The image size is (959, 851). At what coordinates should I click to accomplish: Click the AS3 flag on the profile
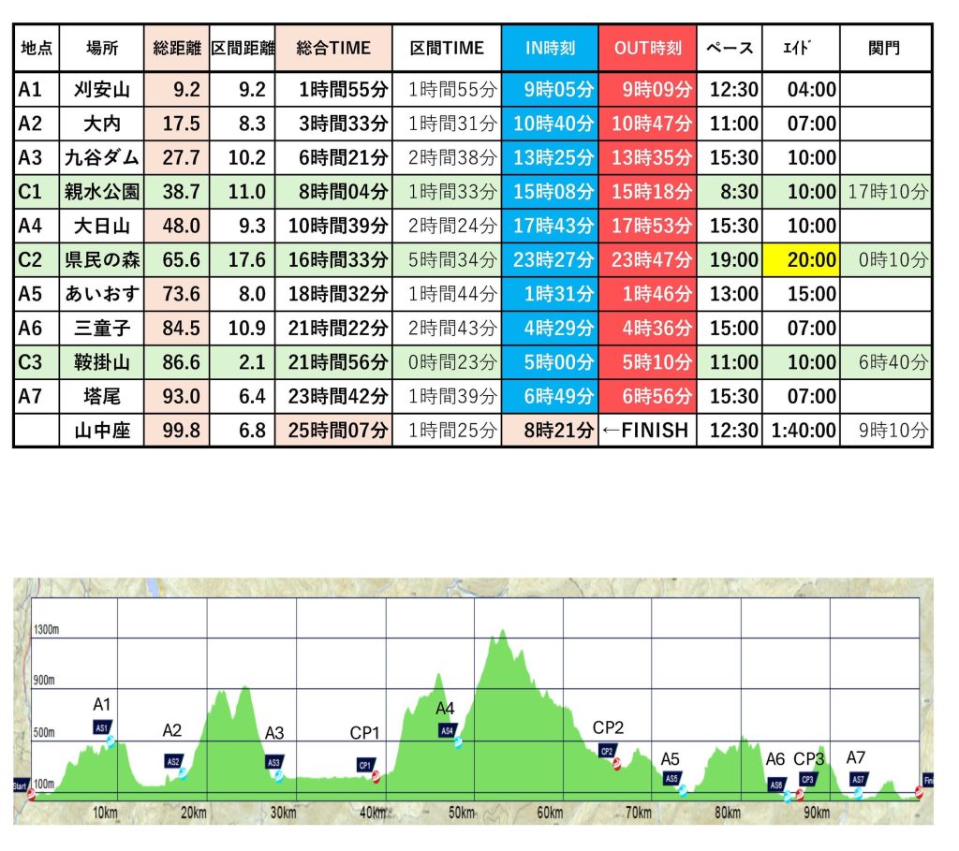[273, 762]
